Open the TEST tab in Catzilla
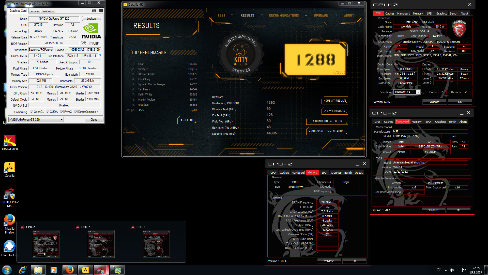Image resolution: width=488 pixels, height=275 pixels. 221,16
